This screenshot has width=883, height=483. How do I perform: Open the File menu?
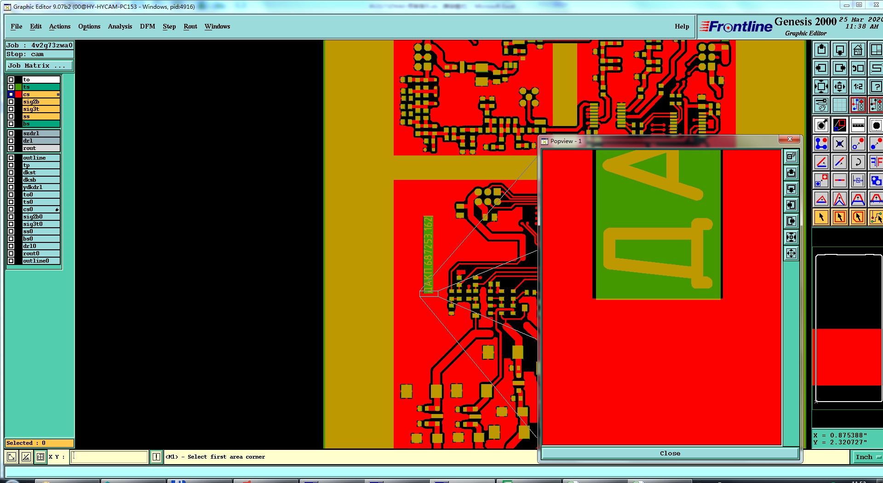tap(17, 26)
